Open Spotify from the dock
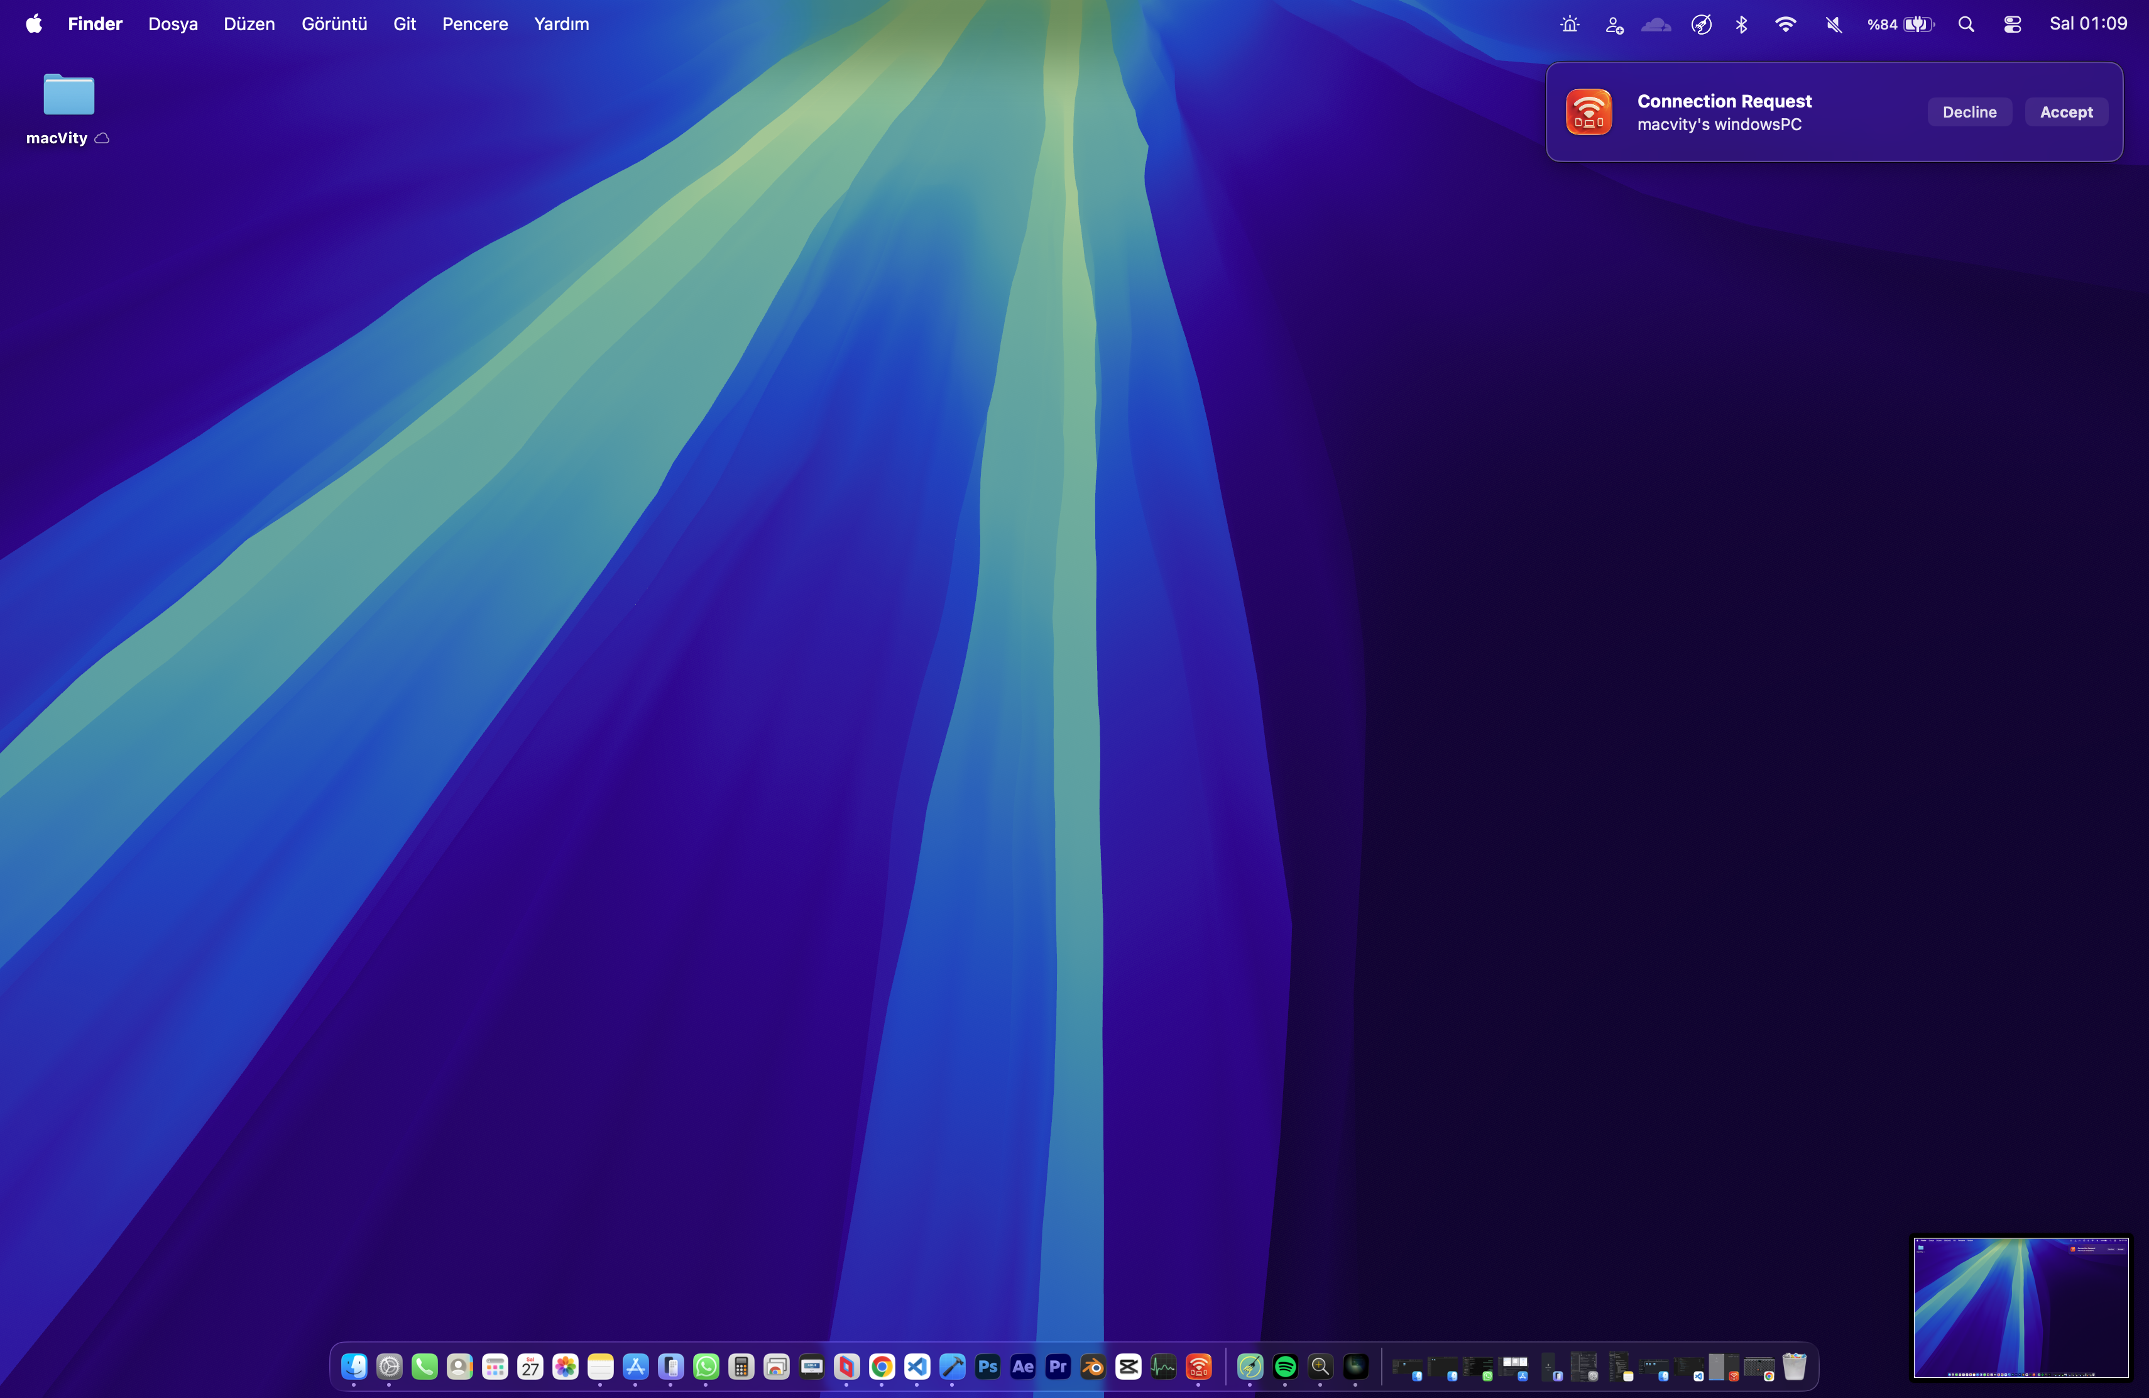The height and width of the screenshot is (1398, 2149). point(1285,1367)
